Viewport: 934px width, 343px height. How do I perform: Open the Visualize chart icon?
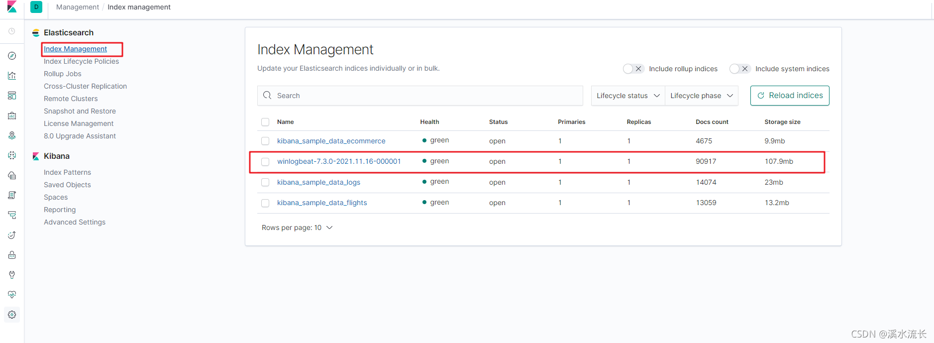pyautogui.click(x=12, y=76)
